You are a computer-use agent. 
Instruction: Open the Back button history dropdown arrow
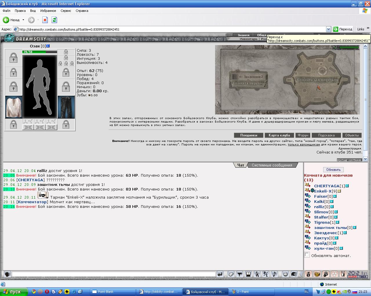[x=23, y=20]
